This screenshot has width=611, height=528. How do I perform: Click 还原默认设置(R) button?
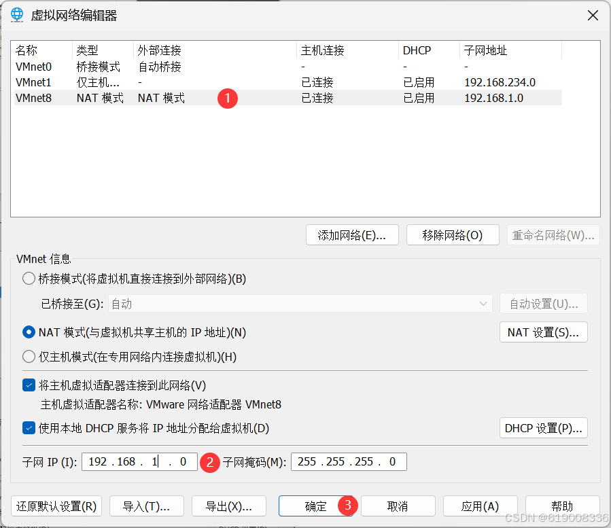coord(56,506)
